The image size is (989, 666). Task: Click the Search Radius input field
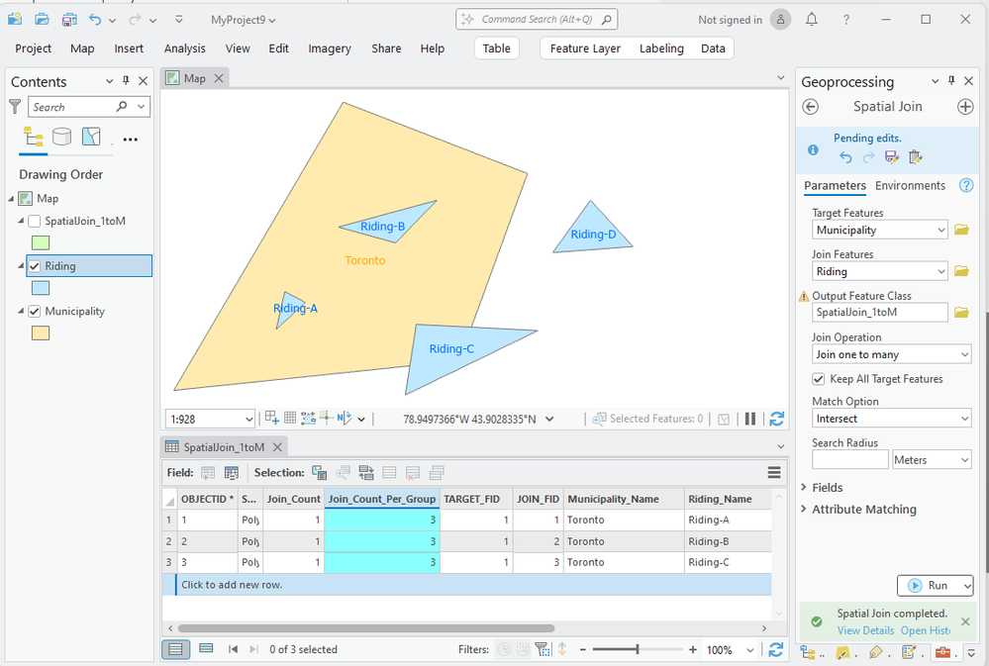point(849,460)
